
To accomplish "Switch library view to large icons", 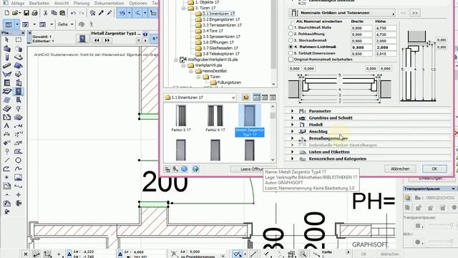I will (x=257, y=97).
